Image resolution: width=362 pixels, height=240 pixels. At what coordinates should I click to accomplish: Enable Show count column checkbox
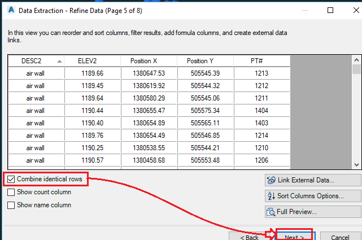coord(11,192)
